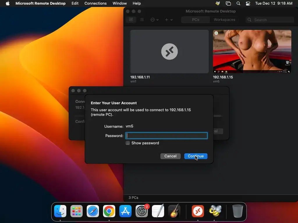
Task: Switch to list view in Remote Desktop toolbar
Action: 142,19
